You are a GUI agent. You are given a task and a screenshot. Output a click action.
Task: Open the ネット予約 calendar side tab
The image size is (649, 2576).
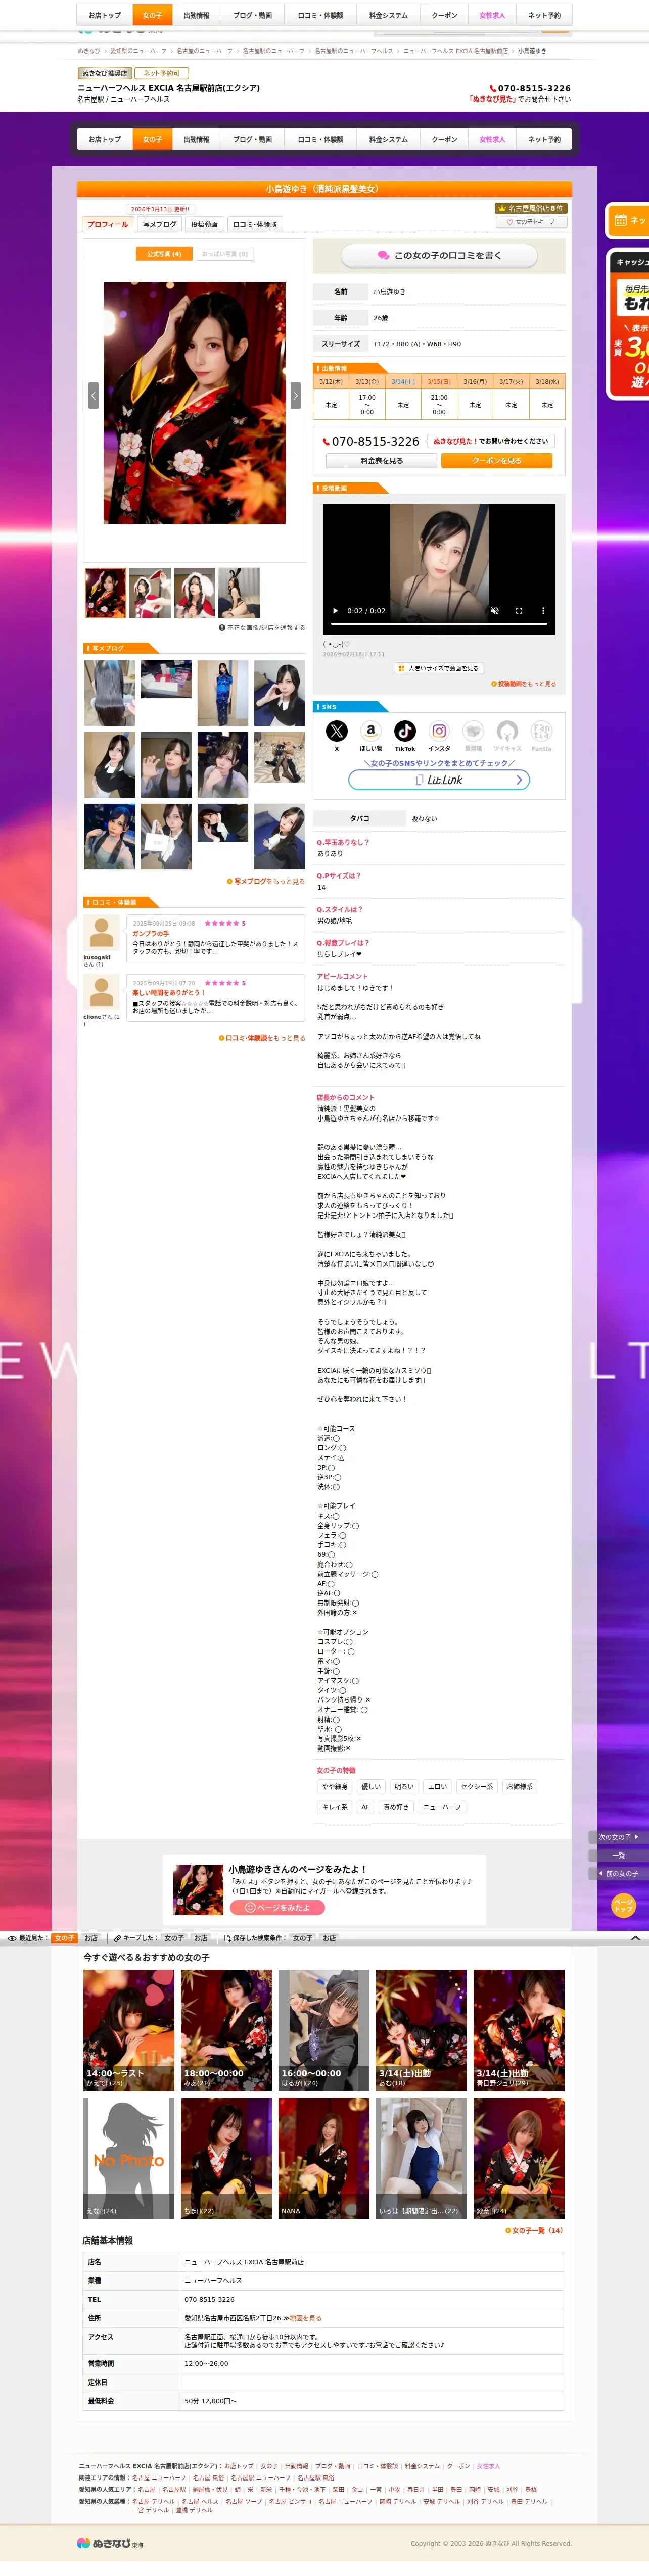coord(627,220)
